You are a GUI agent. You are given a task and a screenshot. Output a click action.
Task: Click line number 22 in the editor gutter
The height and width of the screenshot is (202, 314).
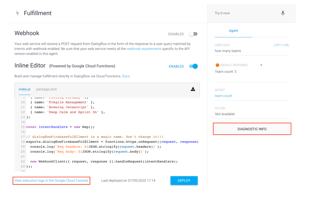[23, 161]
